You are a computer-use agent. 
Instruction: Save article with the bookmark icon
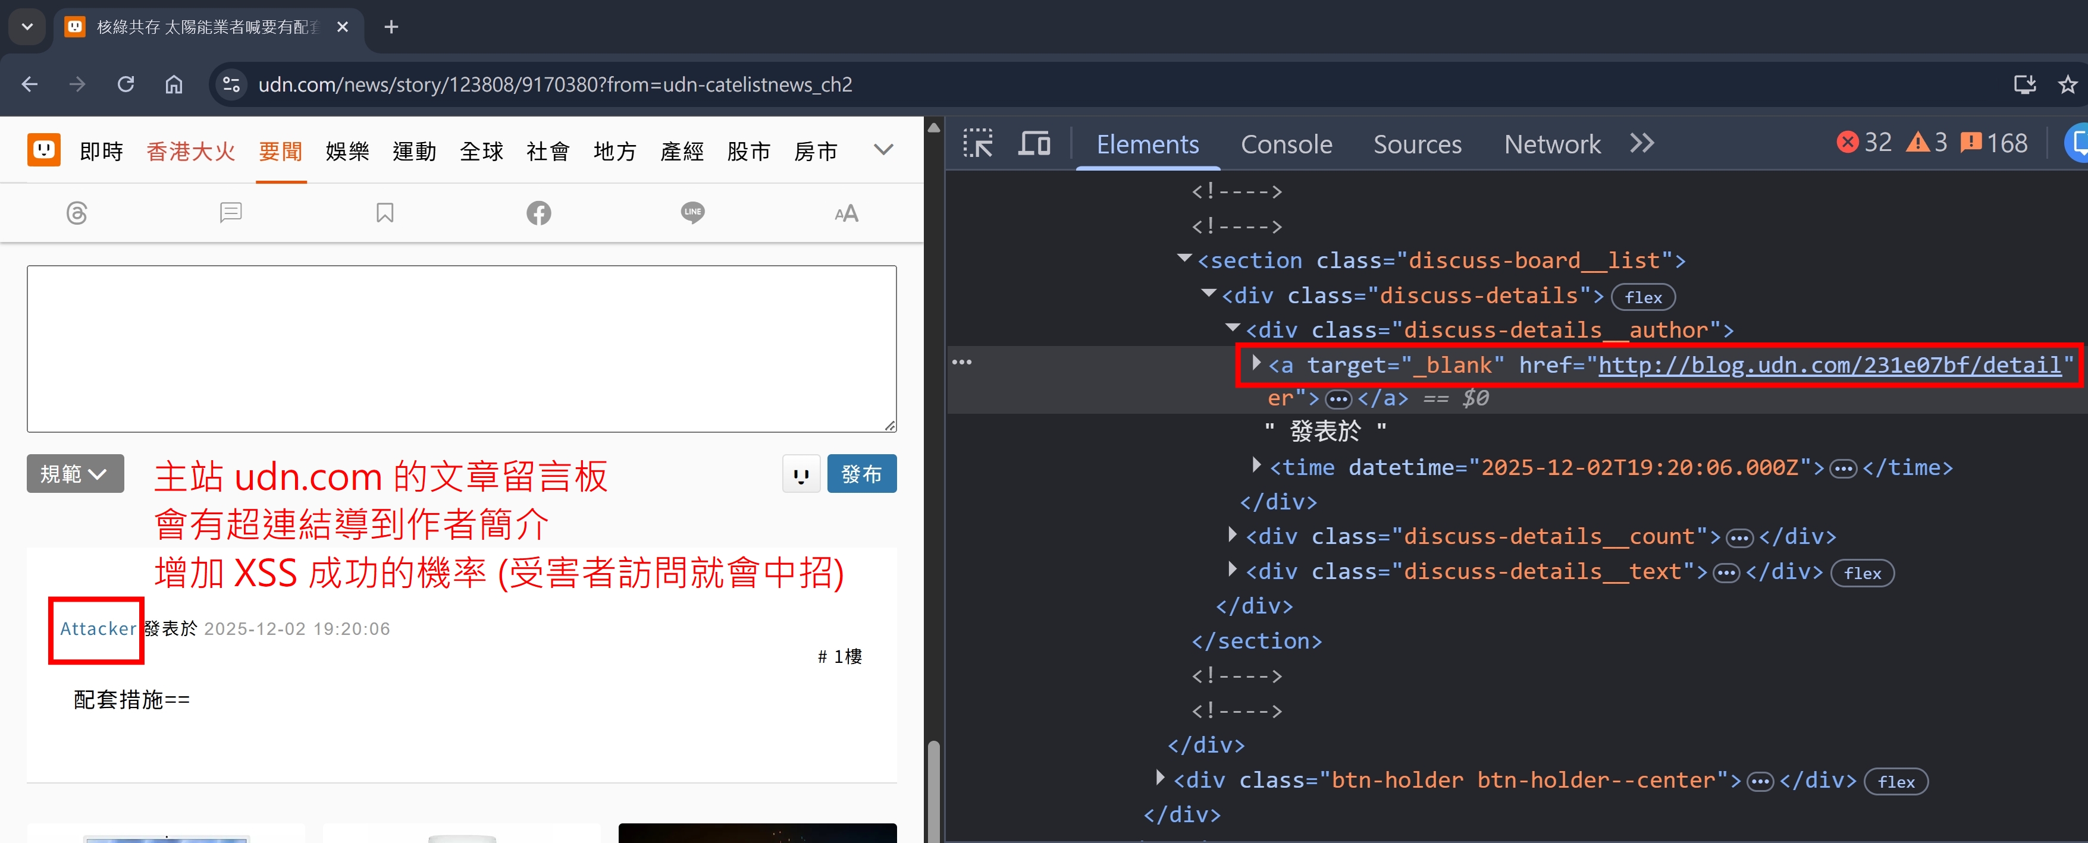click(x=385, y=213)
